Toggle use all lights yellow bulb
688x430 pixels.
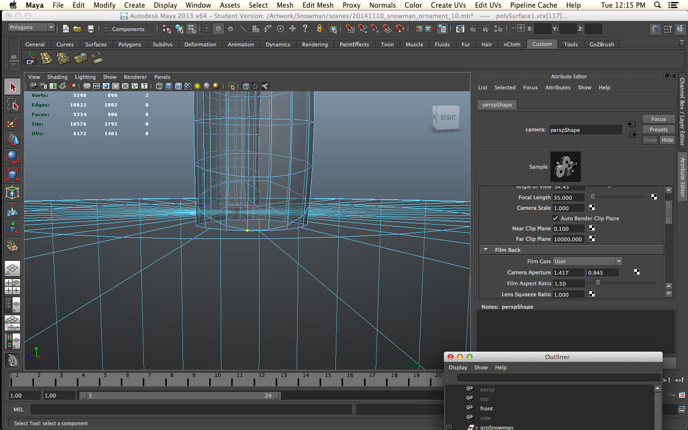coord(197,86)
